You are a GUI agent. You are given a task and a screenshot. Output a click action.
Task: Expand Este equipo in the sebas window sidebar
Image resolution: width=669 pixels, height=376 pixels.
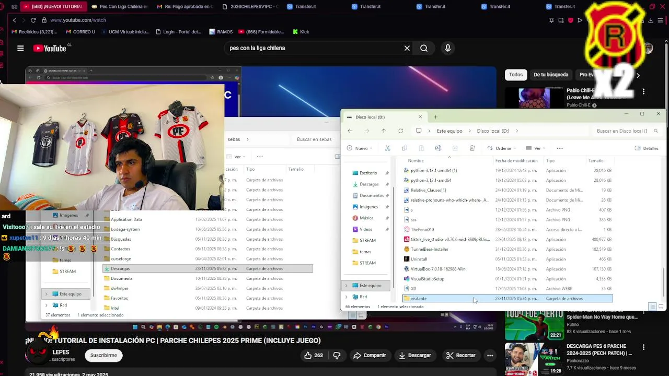coord(47,294)
